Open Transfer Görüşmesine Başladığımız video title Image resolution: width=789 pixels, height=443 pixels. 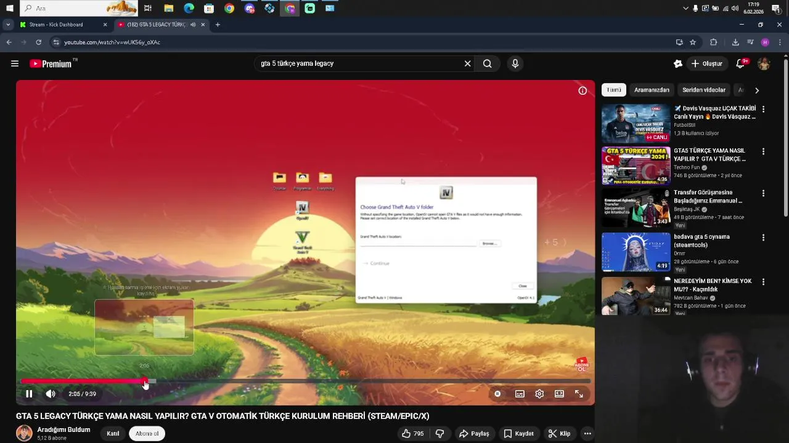(x=708, y=196)
